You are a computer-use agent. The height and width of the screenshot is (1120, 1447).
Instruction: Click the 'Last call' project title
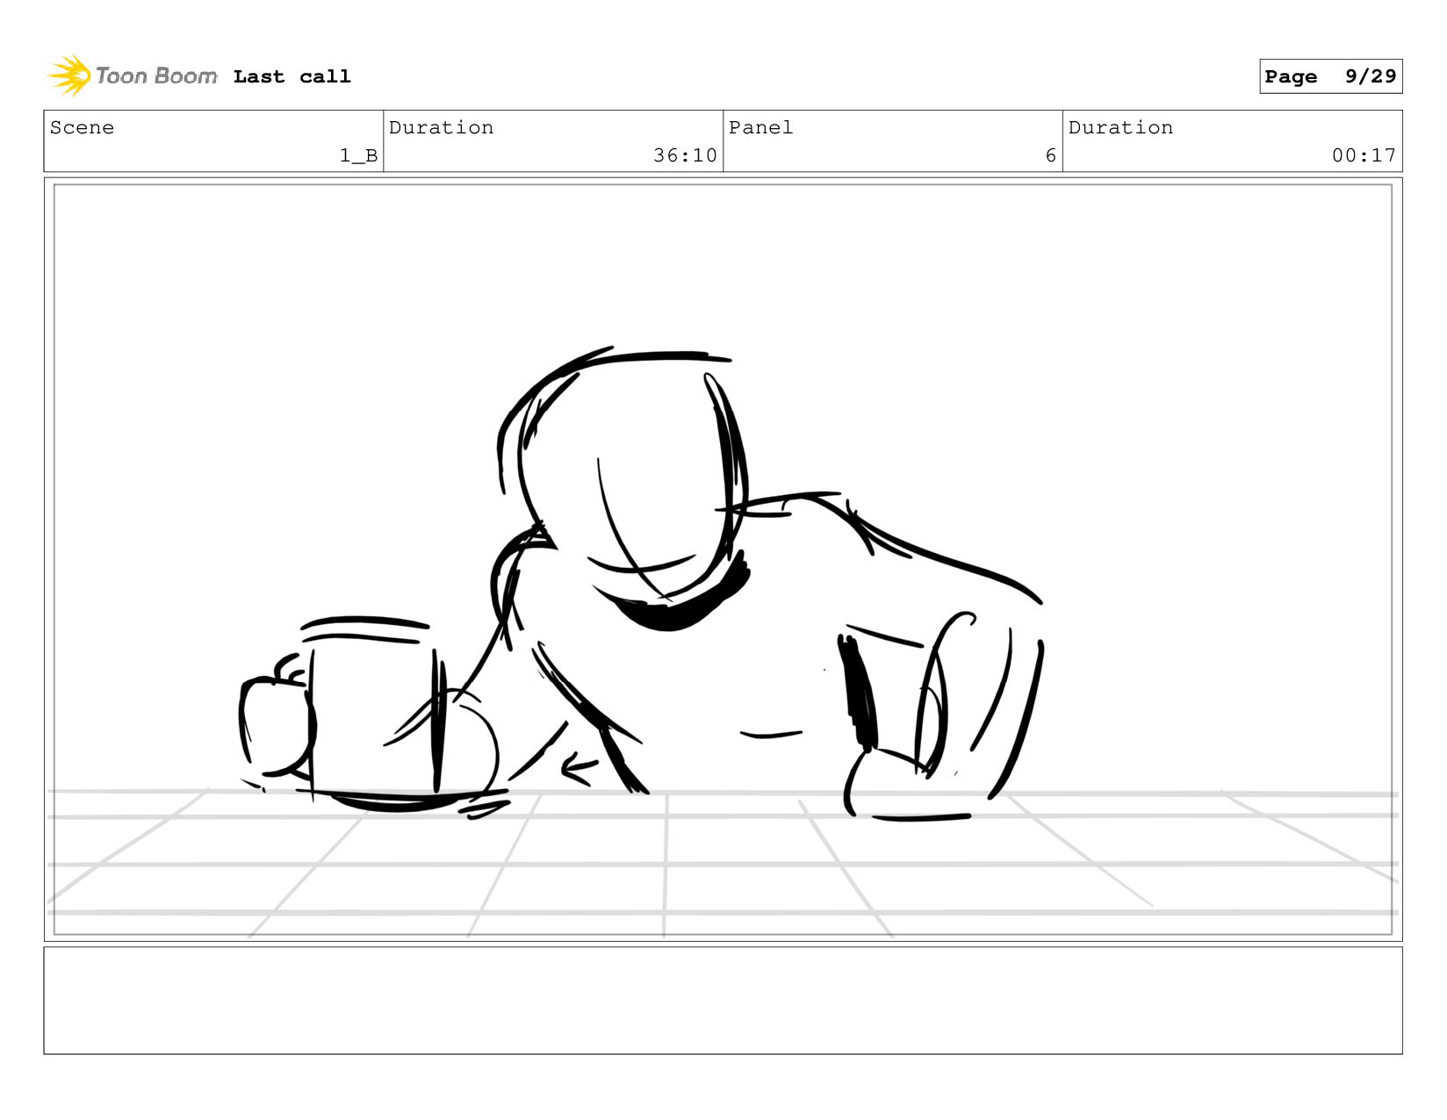tap(292, 76)
